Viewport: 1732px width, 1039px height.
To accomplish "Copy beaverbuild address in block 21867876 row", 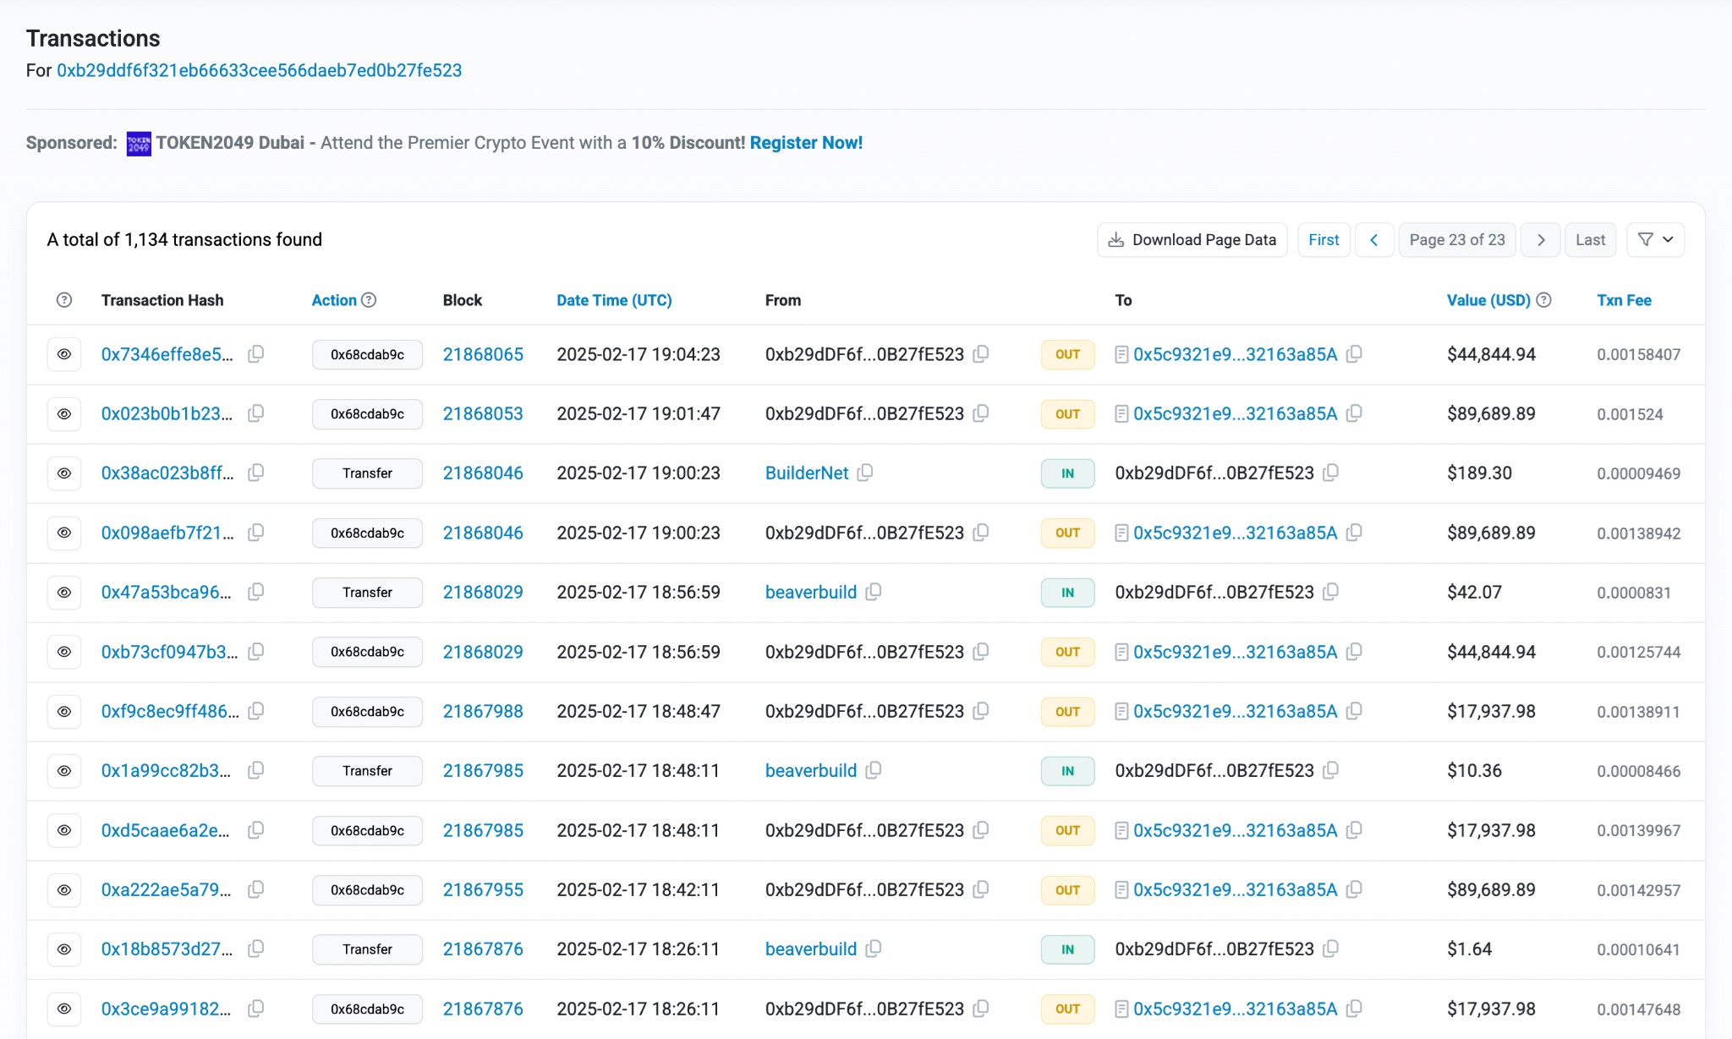I will pyautogui.click(x=874, y=949).
